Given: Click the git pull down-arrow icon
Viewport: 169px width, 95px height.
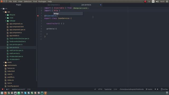Looking at the screenshot, I should pos(155,89).
